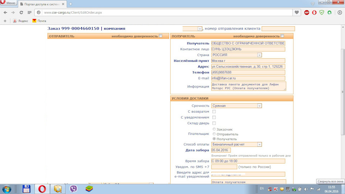
Task: Click the red Opera extension icon
Action: (314, 13)
